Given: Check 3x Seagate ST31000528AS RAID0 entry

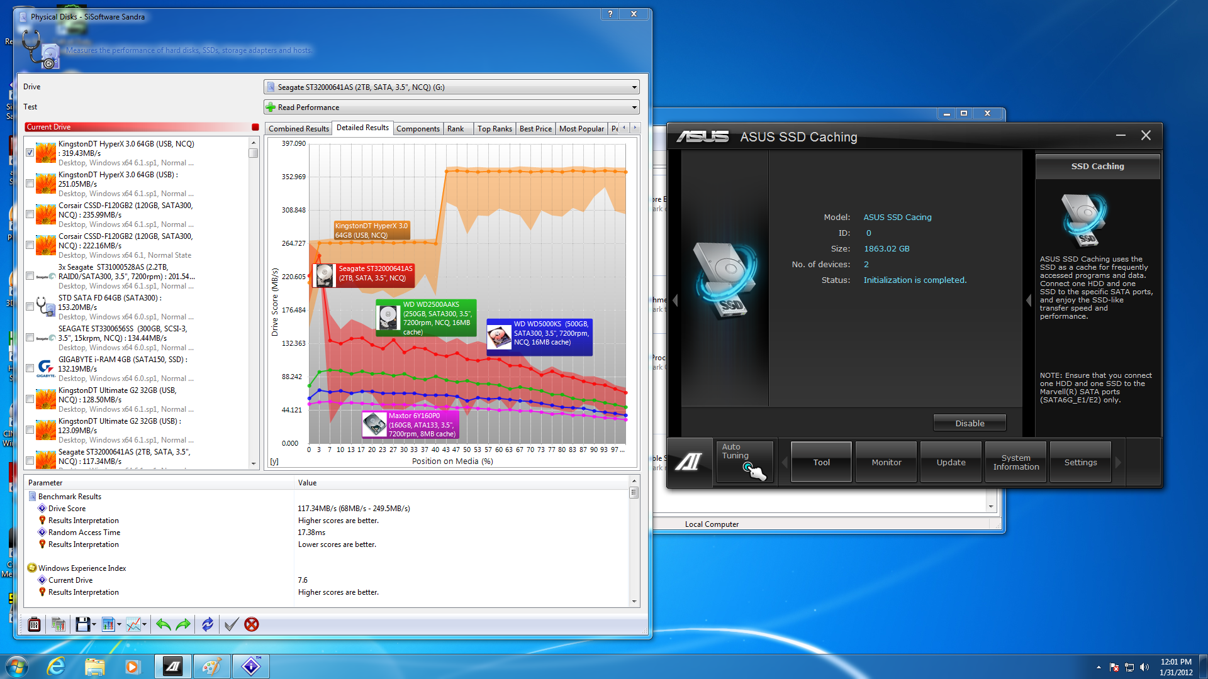Looking at the screenshot, I should 30,276.
